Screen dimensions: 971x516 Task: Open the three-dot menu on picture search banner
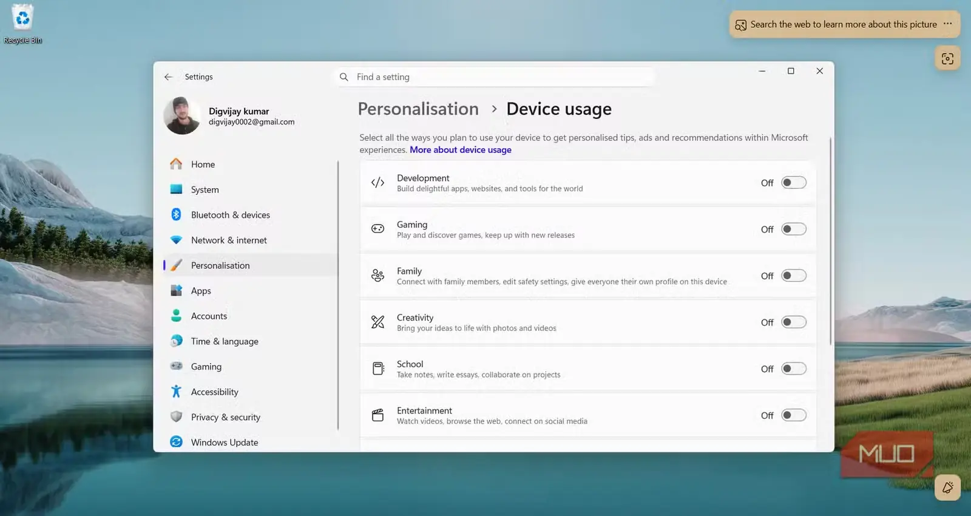click(948, 24)
